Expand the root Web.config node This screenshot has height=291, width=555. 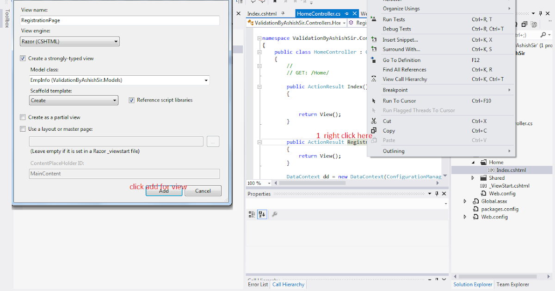point(465,217)
